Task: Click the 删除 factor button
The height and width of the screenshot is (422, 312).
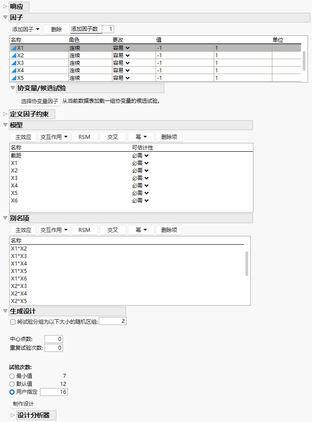Action: coord(56,29)
